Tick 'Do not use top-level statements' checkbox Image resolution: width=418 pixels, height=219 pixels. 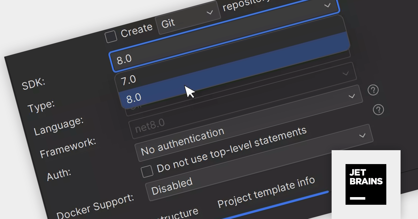147,171
